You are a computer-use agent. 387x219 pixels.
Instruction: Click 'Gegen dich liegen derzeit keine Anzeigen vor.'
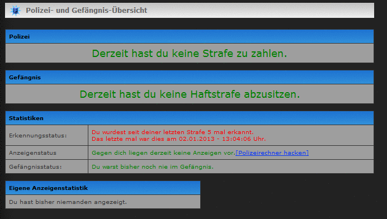click(x=163, y=153)
